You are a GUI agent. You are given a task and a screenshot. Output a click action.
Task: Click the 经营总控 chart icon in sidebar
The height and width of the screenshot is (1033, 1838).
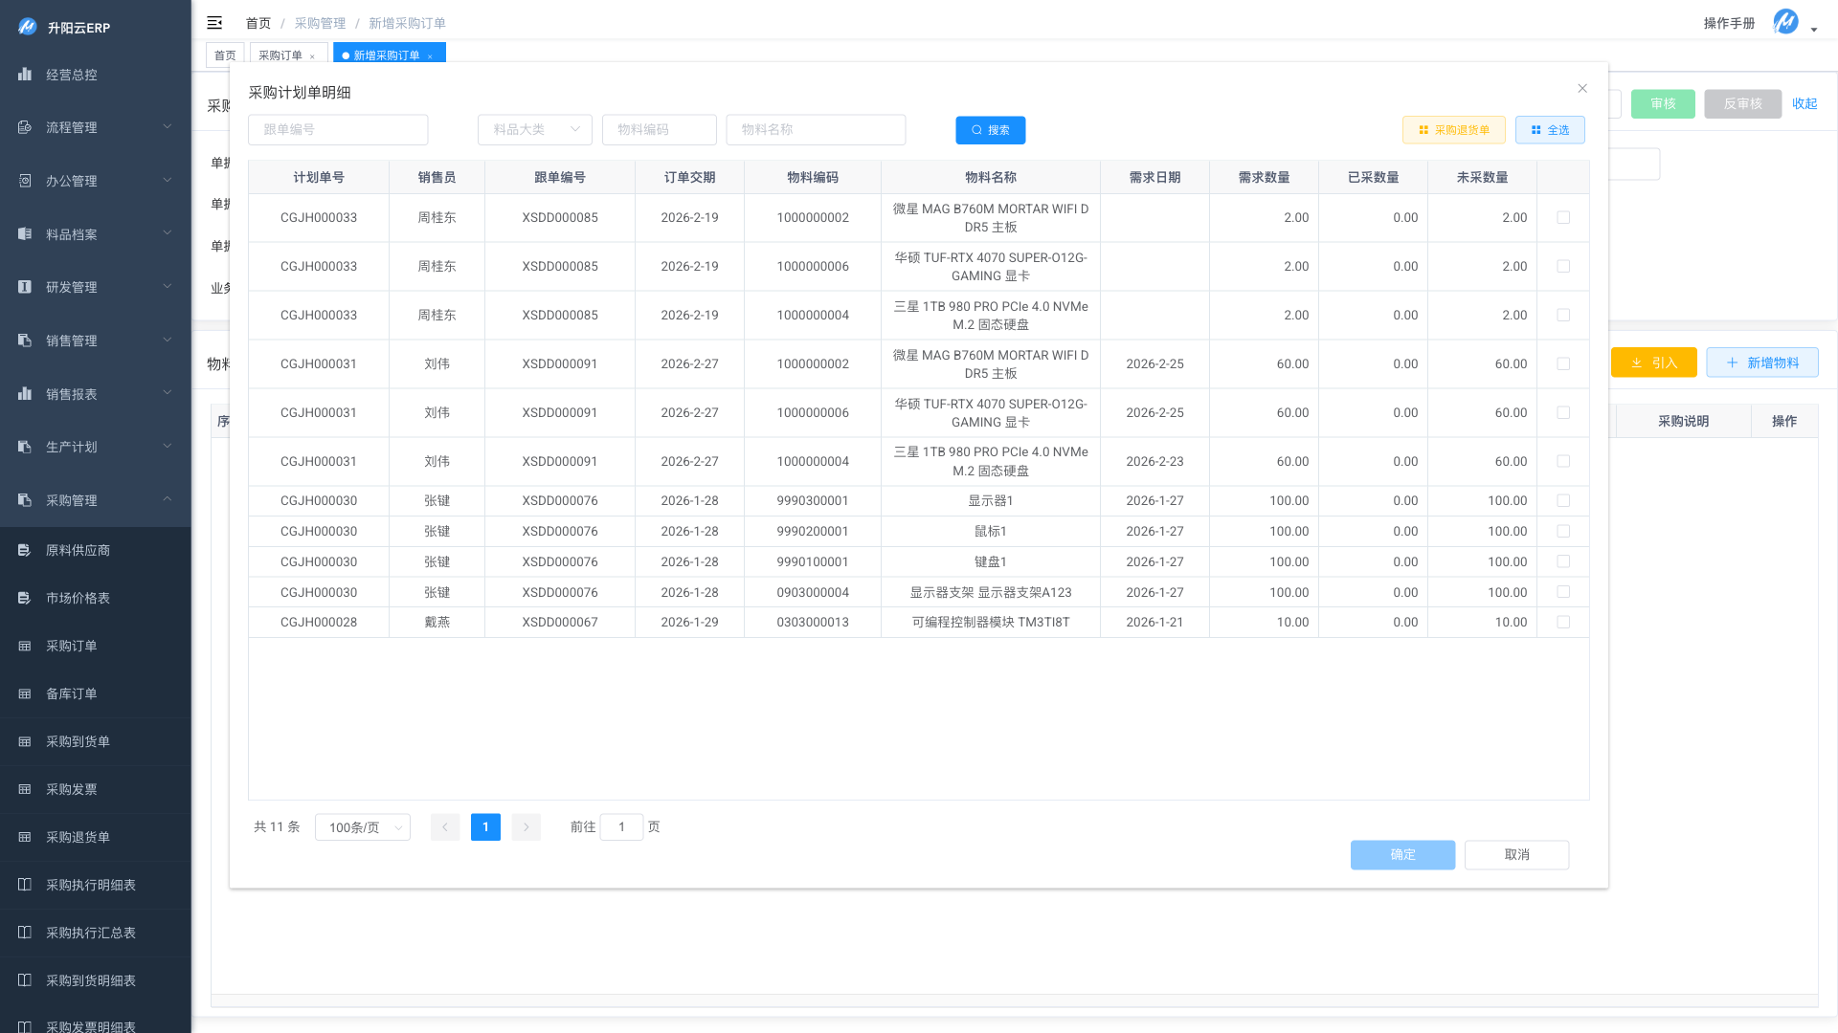tap(25, 75)
